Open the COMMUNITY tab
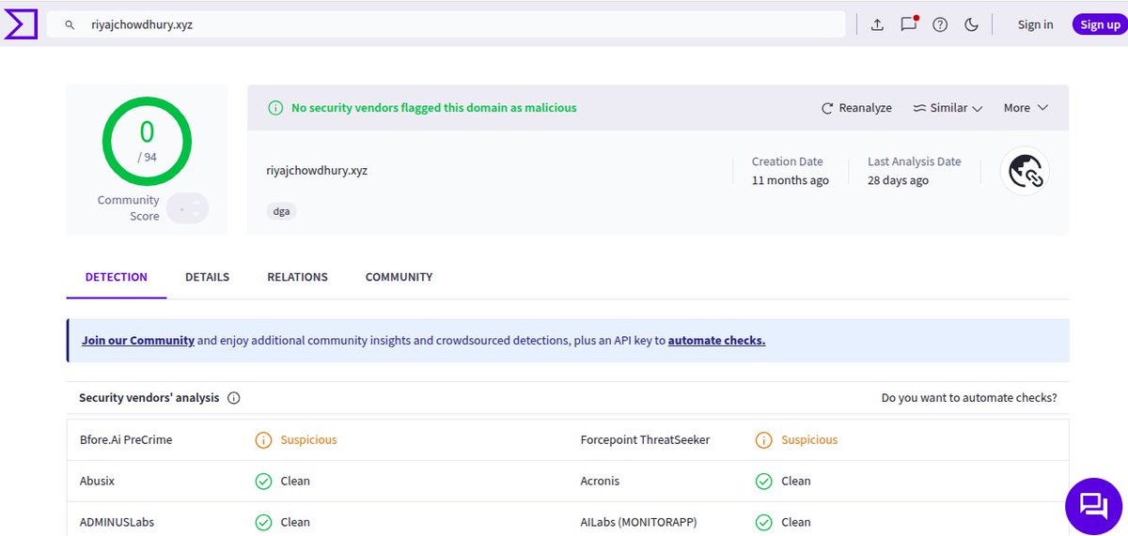The image size is (1128, 536). pos(399,277)
